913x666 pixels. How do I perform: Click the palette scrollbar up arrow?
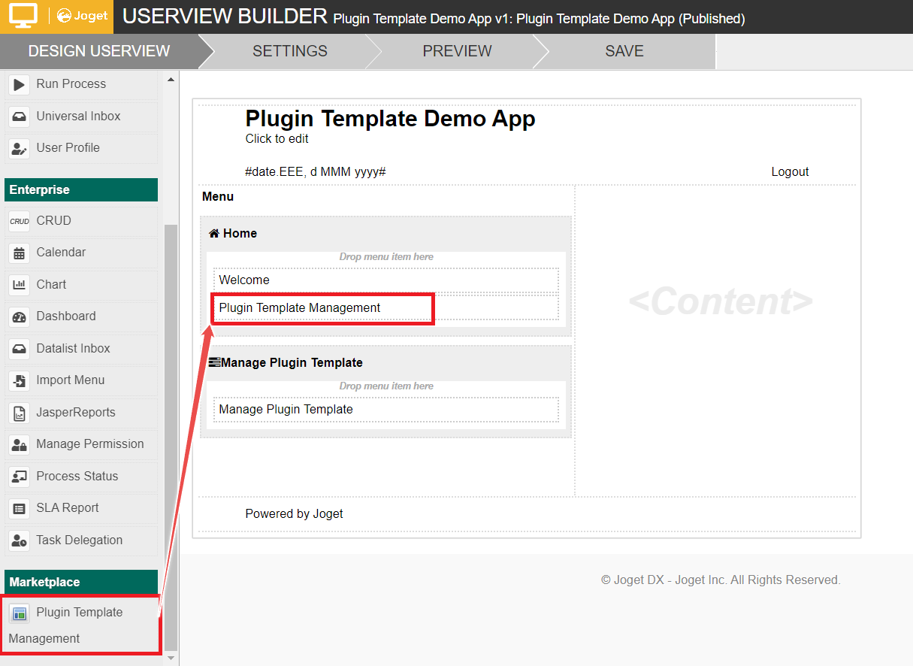[171, 80]
